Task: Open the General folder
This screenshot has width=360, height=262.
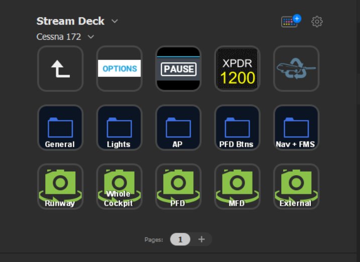Action: (60, 127)
